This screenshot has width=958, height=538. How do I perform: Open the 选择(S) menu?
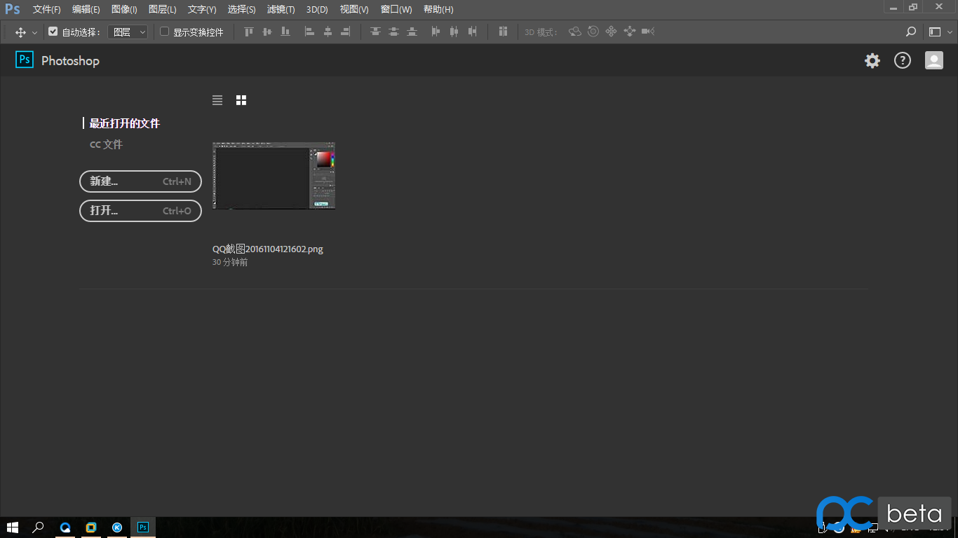coord(242,10)
